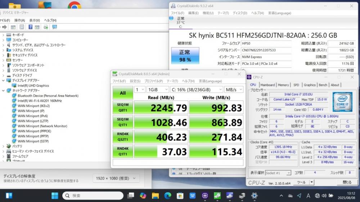This screenshot has height=202, width=360.
Task: Click the properties sheet icon in Device Manager toolbar
Action: 22,27
